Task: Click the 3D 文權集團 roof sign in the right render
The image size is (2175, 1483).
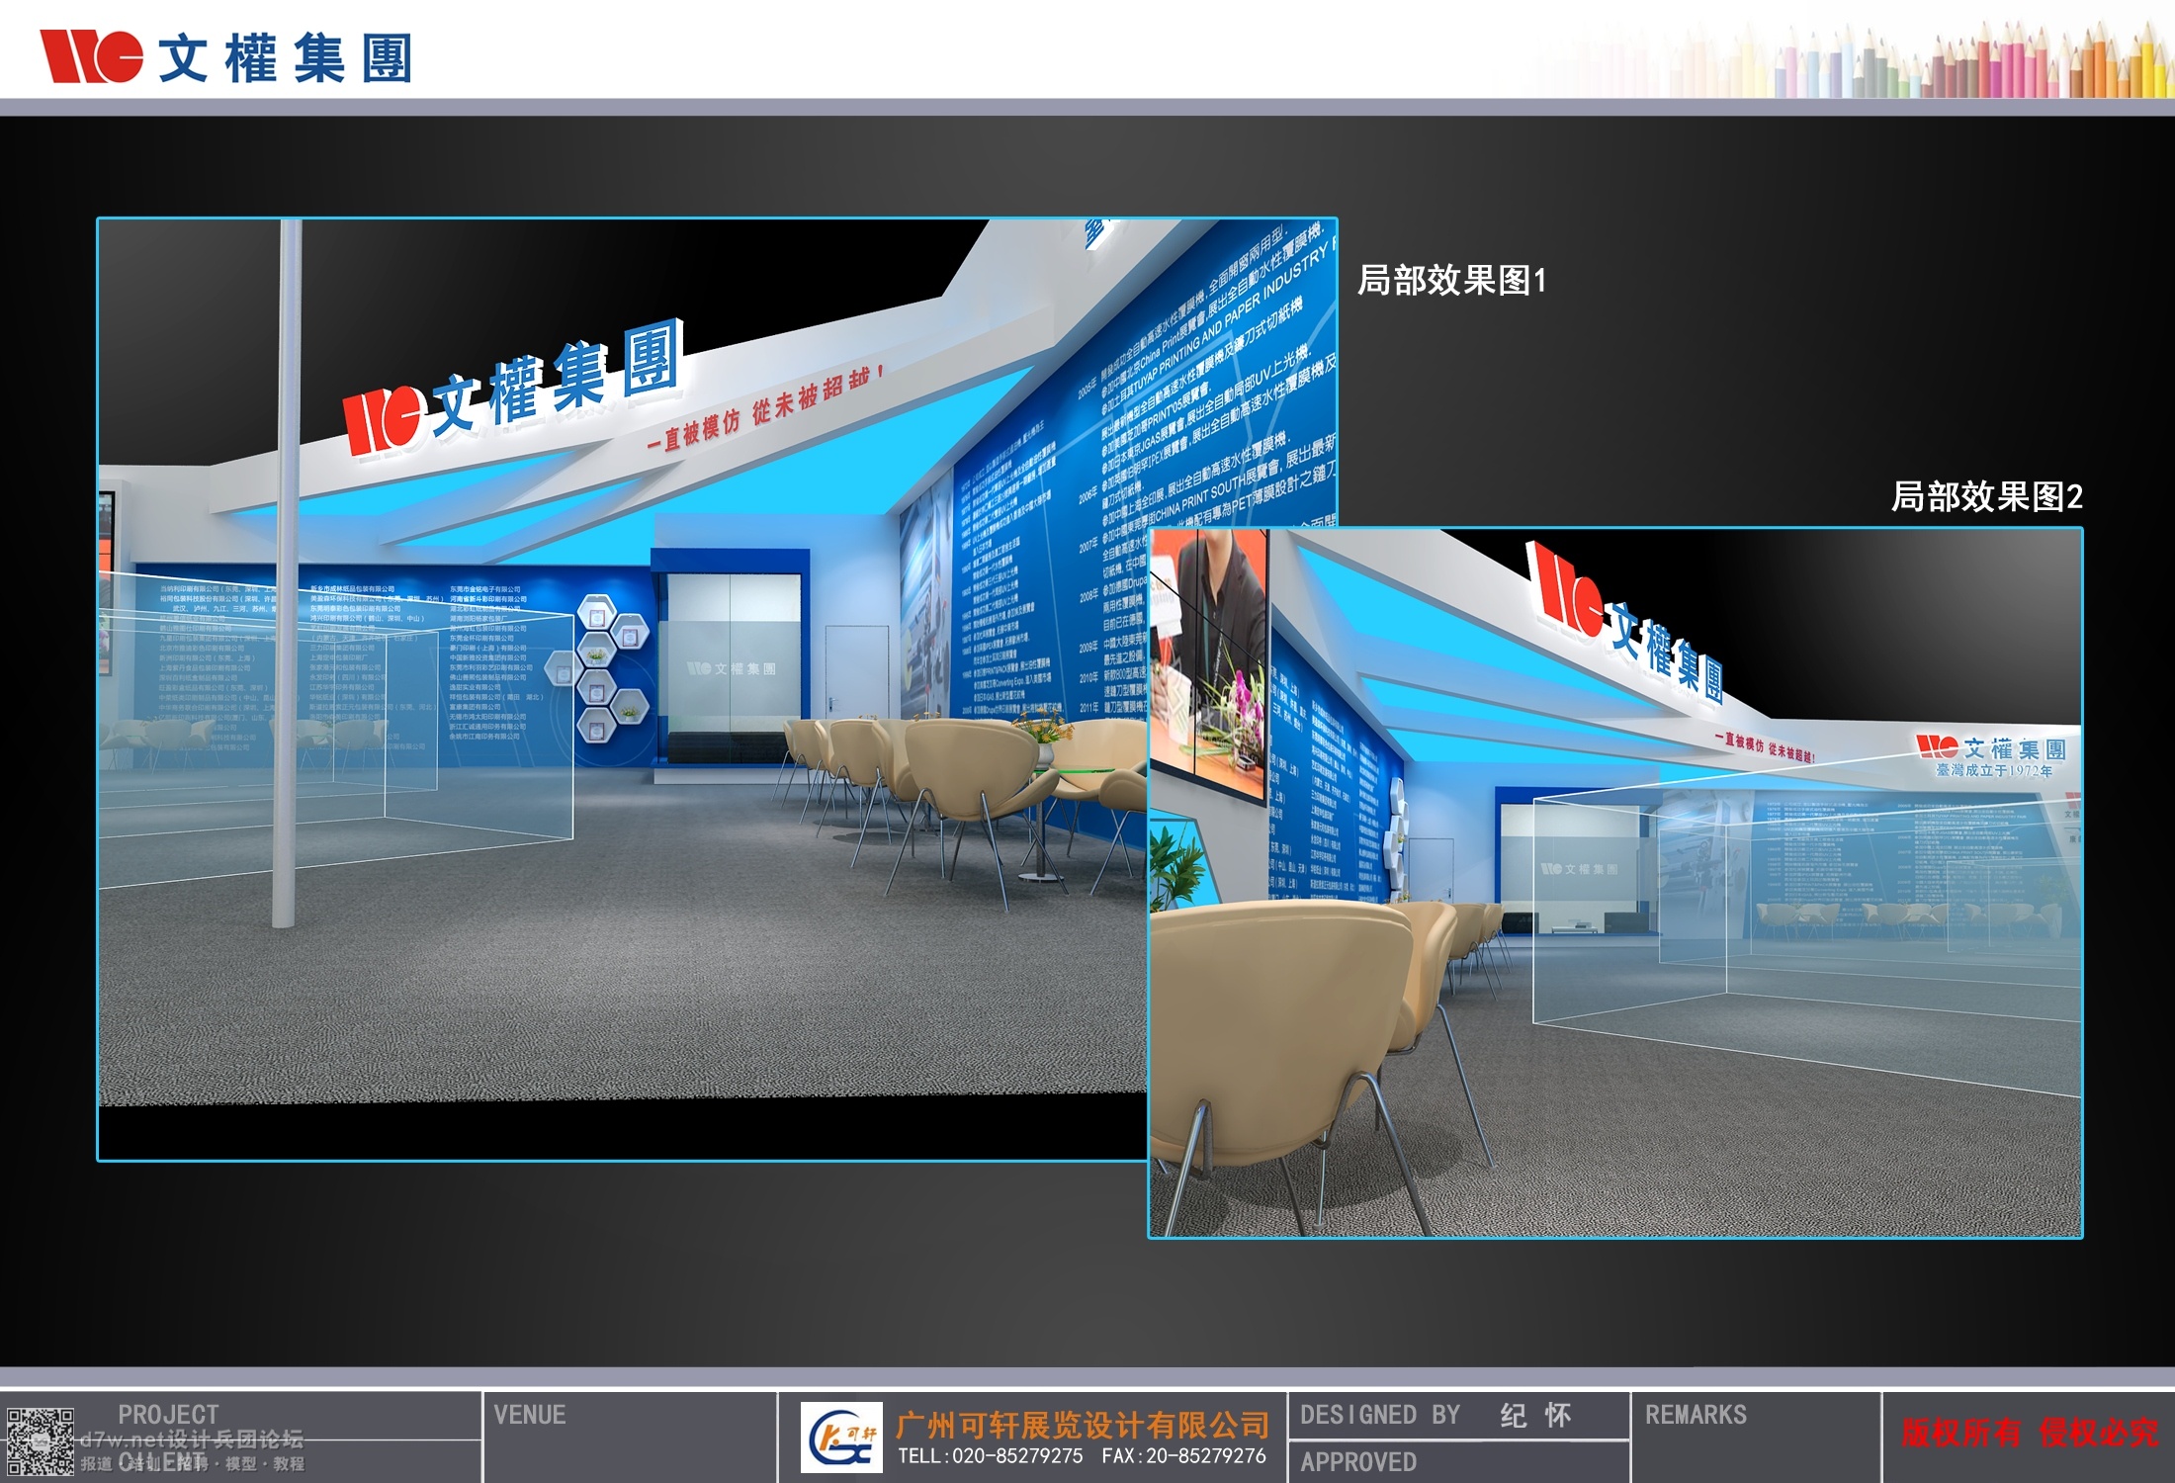Action: coord(1626,624)
